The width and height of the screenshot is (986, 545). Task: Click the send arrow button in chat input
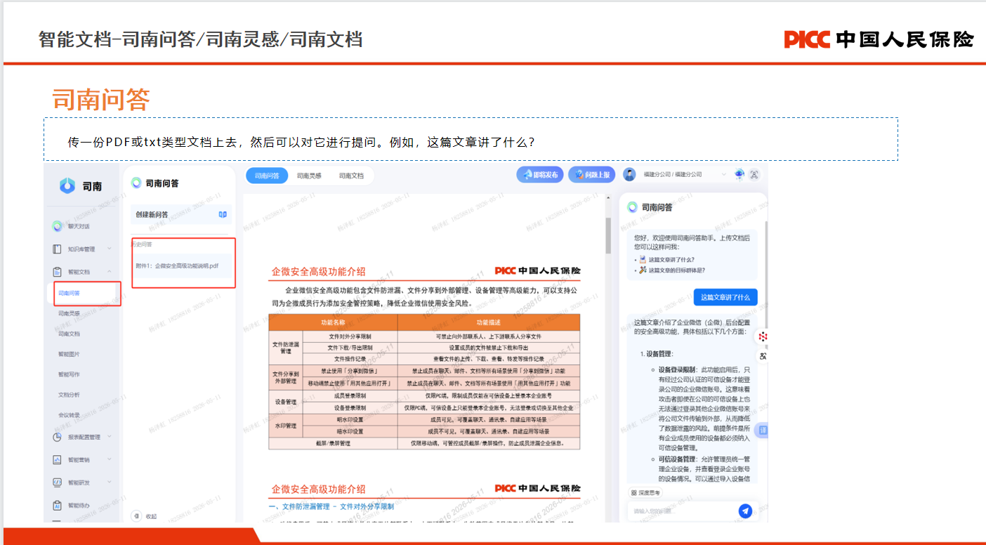(745, 511)
